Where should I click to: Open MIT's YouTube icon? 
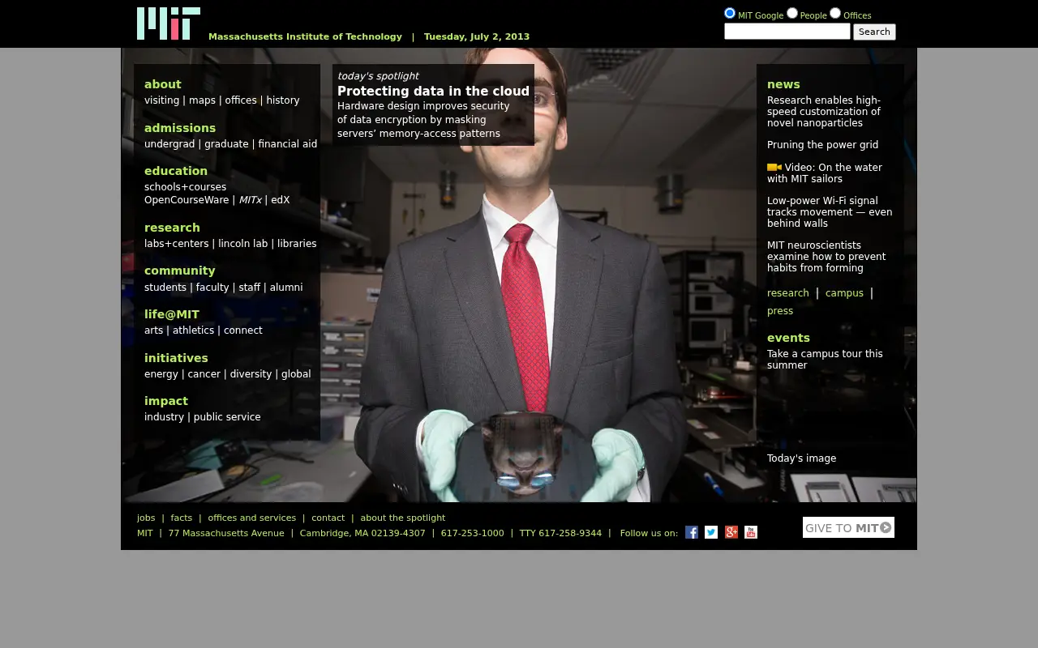point(751,532)
